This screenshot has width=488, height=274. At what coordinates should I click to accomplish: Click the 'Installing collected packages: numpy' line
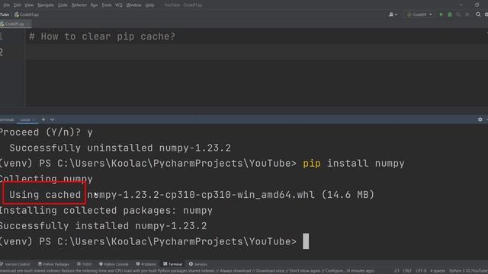pos(106,210)
